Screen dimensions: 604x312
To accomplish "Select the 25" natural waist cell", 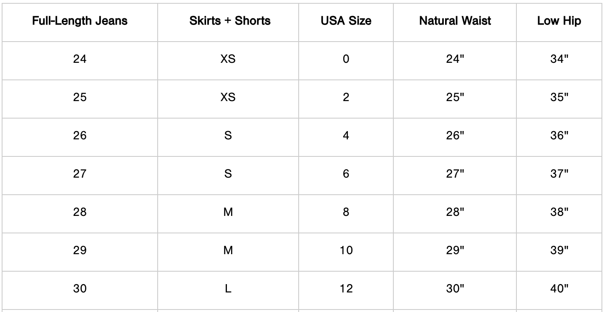I will pos(455,97).
